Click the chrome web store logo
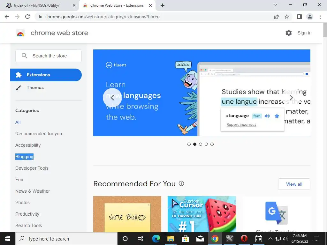 click(20, 33)
